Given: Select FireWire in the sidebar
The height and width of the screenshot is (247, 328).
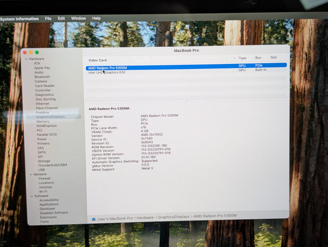Looking at the screenshot, I should [43, 112].
